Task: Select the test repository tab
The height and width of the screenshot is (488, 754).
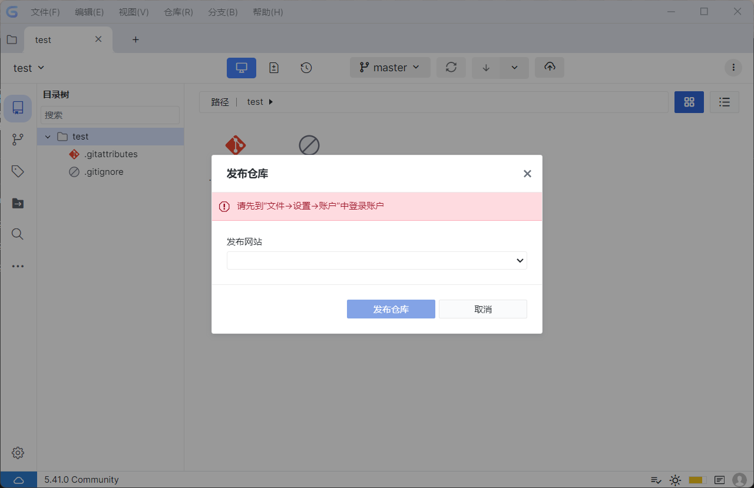Action: point(42,39)
